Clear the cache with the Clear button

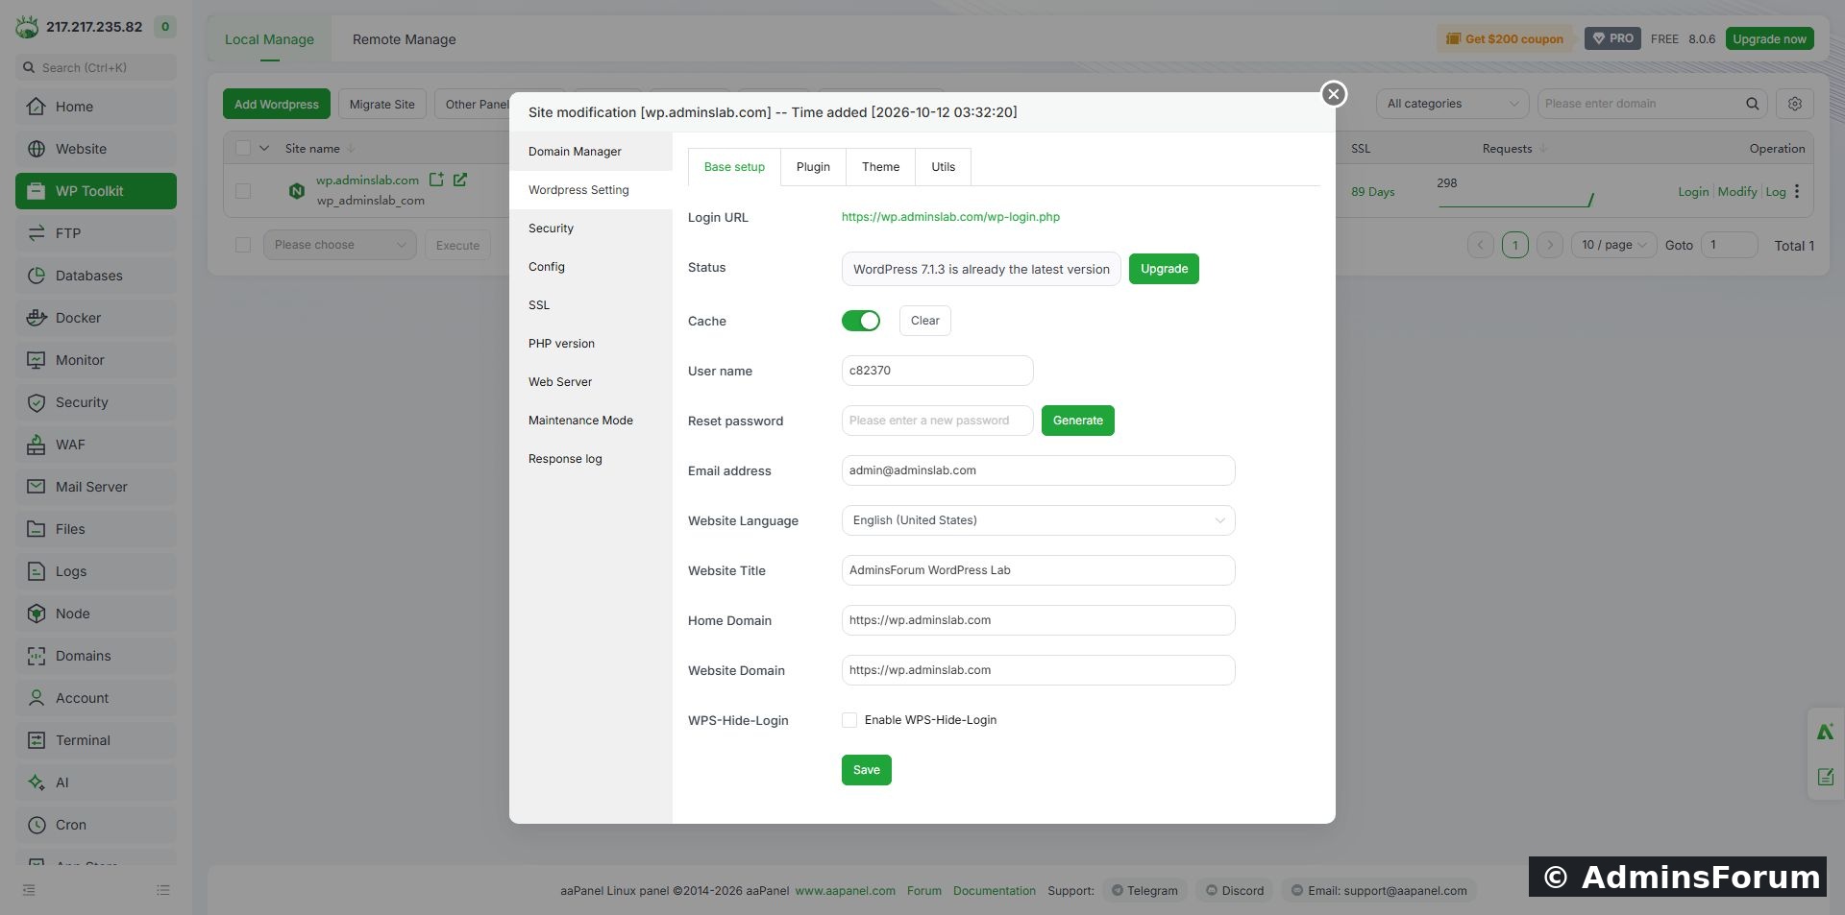coord(924,321)
